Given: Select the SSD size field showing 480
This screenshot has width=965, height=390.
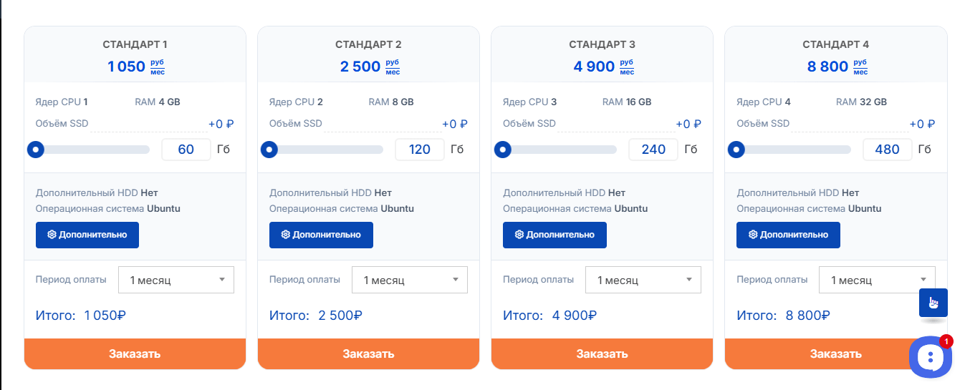Looking at the screenshot, I should (x=887, y=150).
